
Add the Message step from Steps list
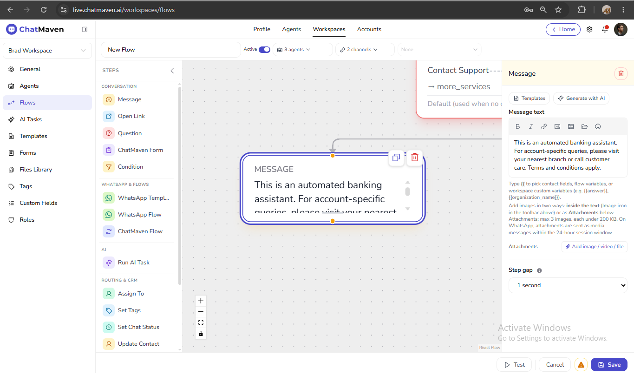137,99
